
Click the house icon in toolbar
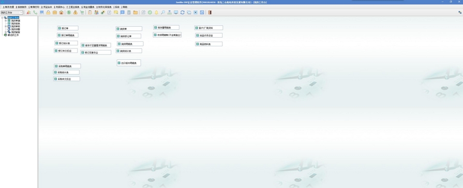pyautogui.click(x=61, y=12)
